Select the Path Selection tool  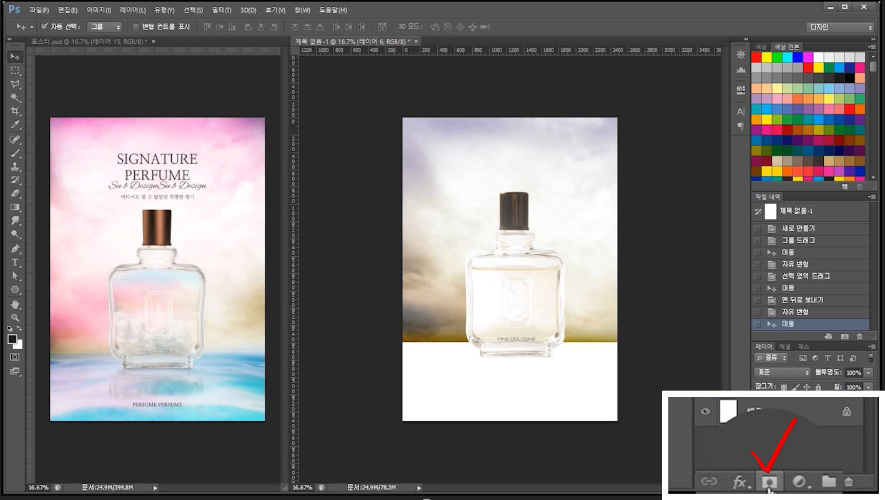coord(15,276)
